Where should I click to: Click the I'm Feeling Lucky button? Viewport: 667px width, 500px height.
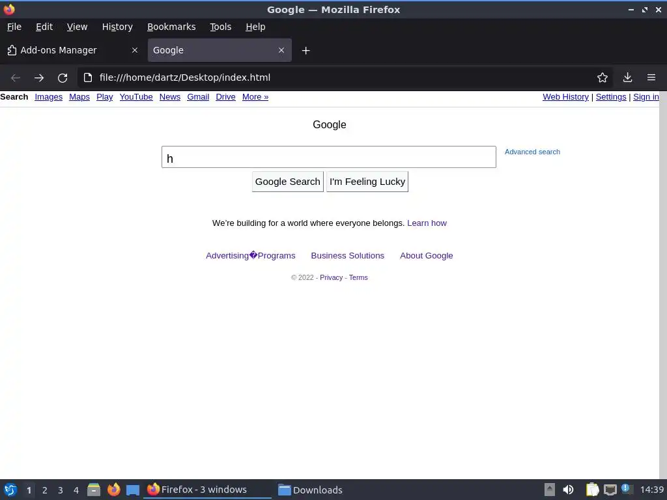click(367, 182)
